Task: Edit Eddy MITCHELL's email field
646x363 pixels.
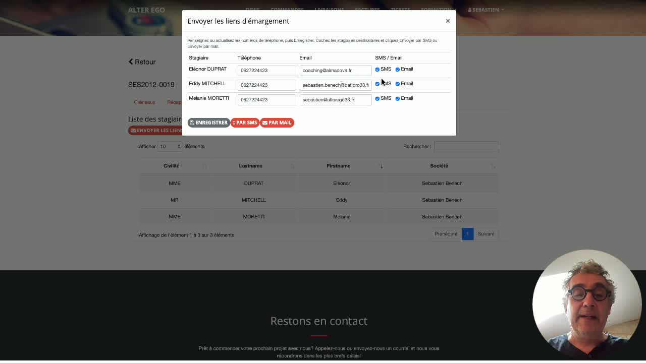Action: (336, 85)
